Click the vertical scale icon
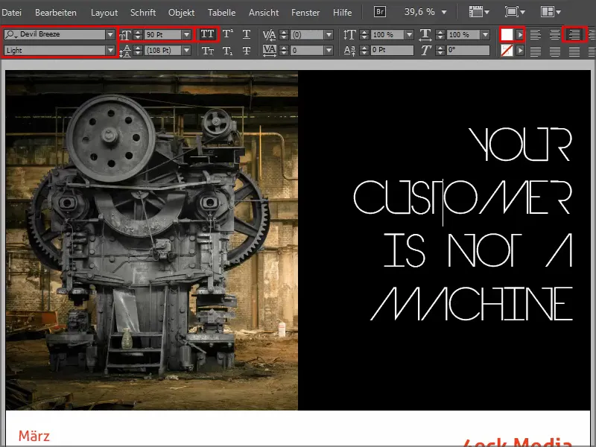The height and width of the screenshot is (447, 596). pyautogui.click(x=349, y=34)
